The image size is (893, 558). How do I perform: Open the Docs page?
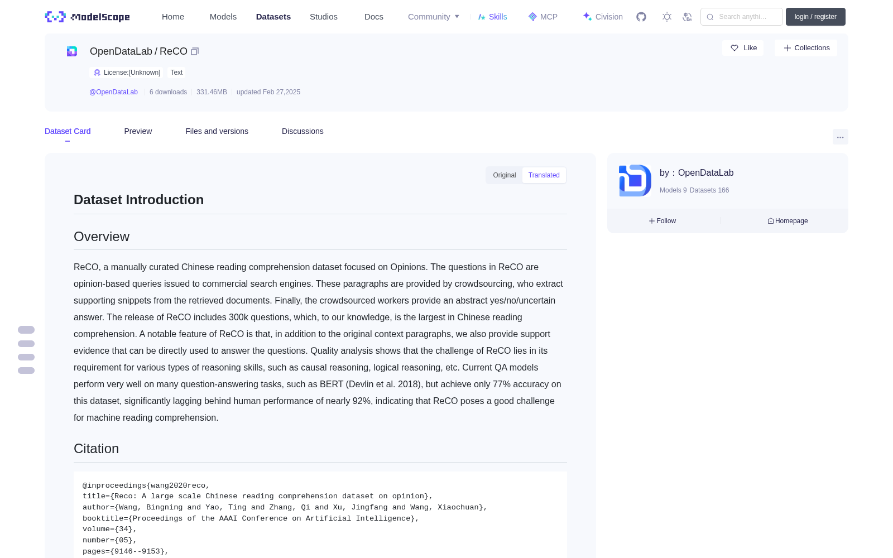(374, 17)
